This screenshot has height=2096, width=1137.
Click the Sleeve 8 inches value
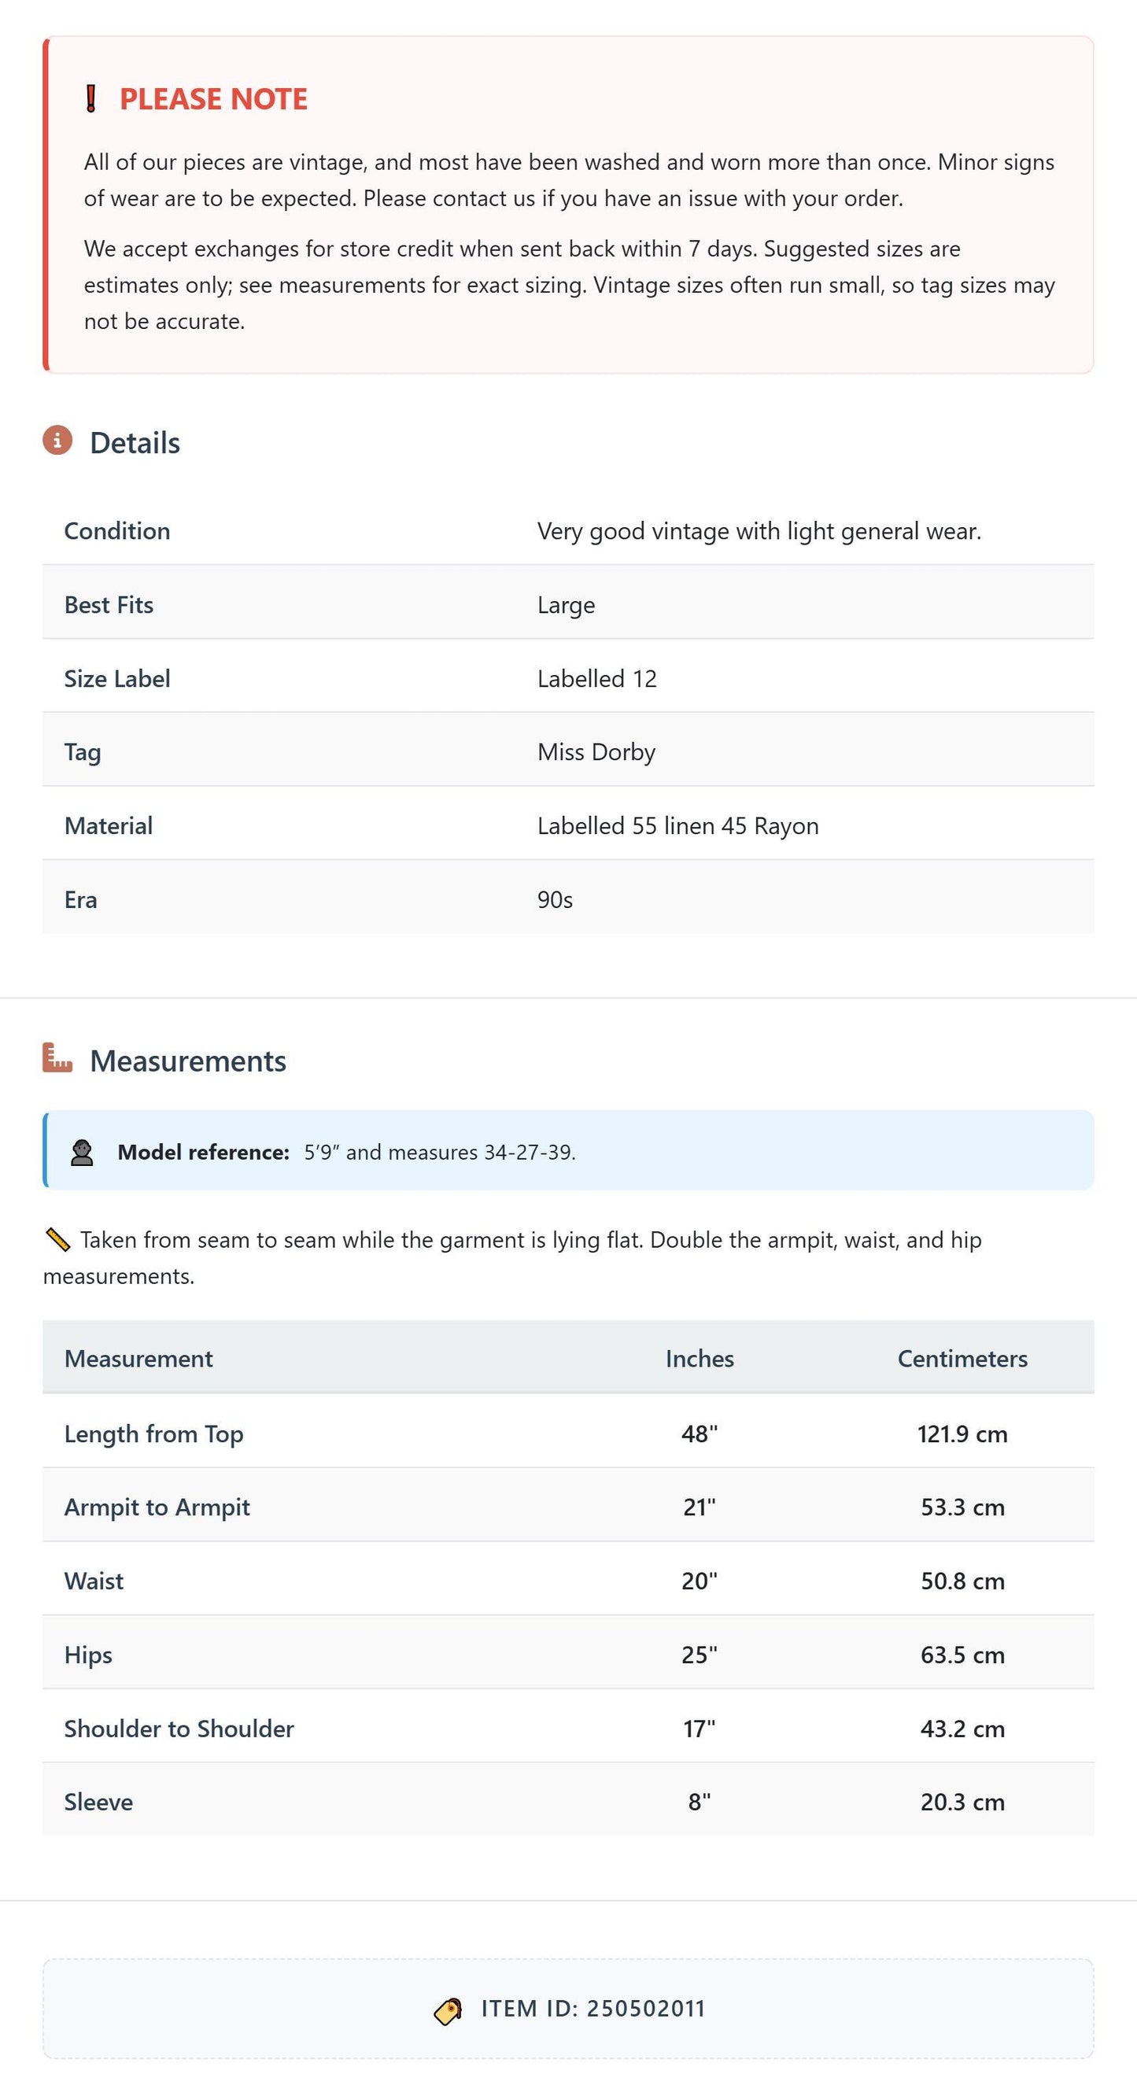(700, 1803)
